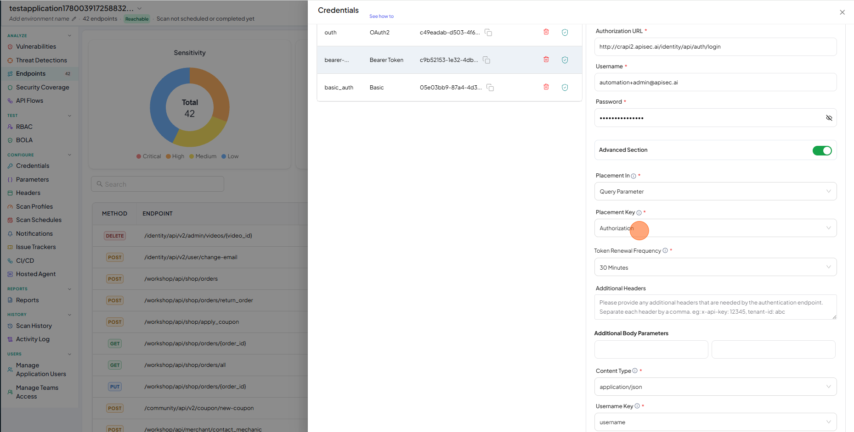Open Scan History
The height and width of the screenshot is (432, 854).
click(34, 326)
